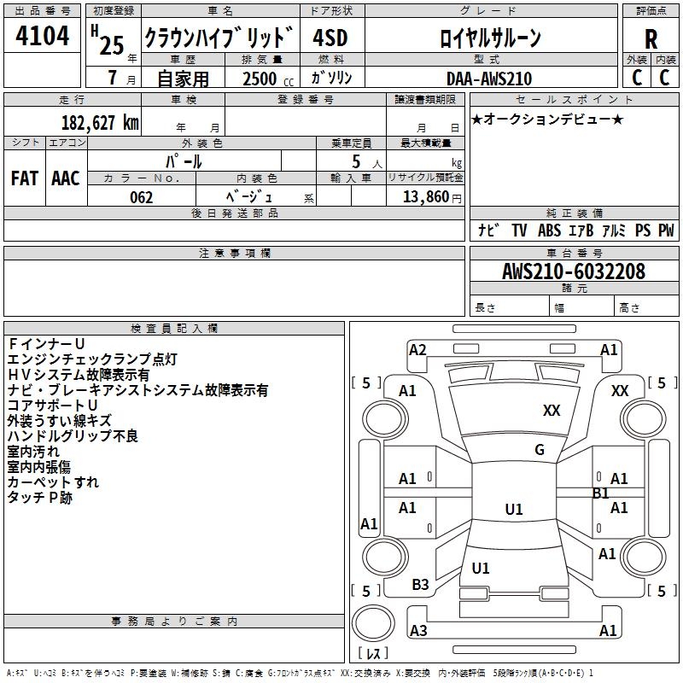The image size is (683, 683).
Task: Select the A3 damage mark on diagram
Action: (x=418, y=630)
